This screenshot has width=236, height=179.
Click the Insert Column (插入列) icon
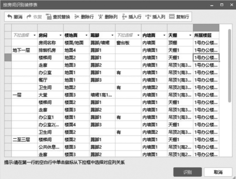point(148,17)
